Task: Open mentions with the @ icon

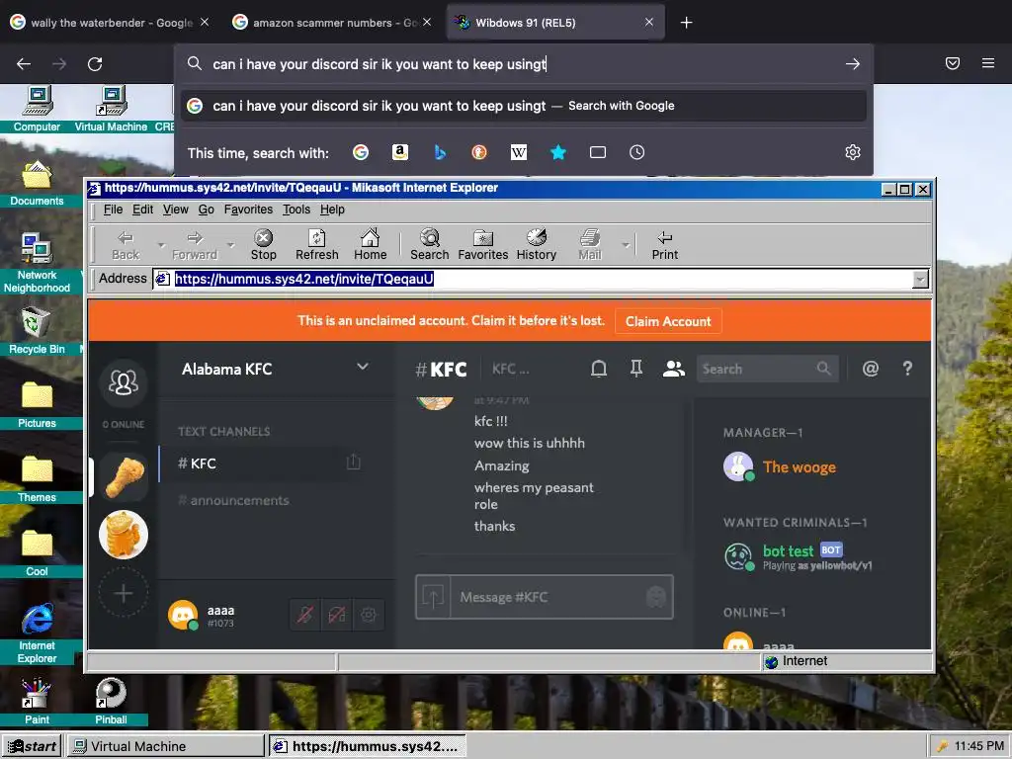Action: (x=870, y=369)
